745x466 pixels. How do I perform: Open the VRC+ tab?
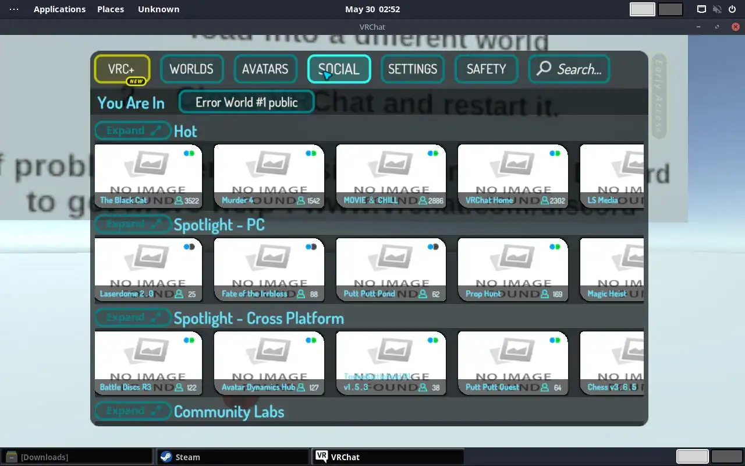[x=122, y=69]
